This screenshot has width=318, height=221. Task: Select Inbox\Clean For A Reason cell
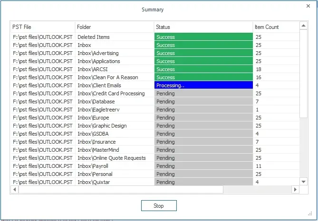pos(115,77)
